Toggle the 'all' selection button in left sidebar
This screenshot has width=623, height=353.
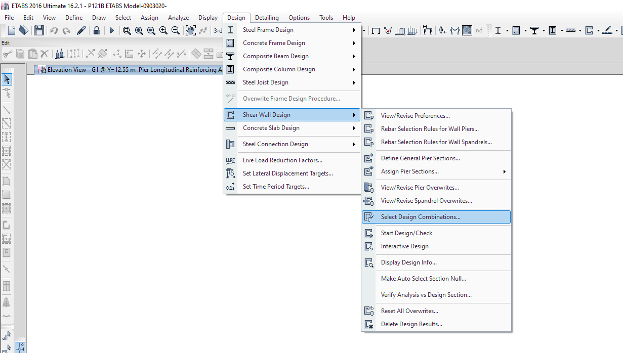(7, 335)
